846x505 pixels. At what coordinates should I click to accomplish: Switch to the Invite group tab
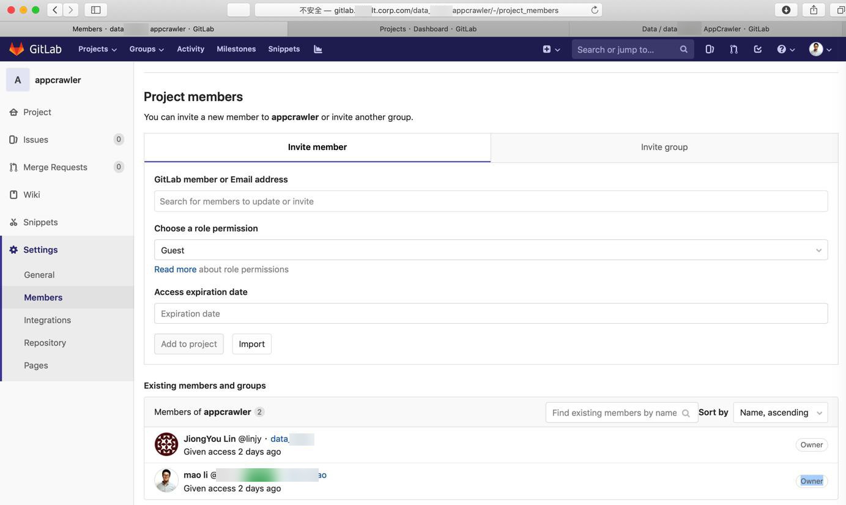[x=664, y=148]
